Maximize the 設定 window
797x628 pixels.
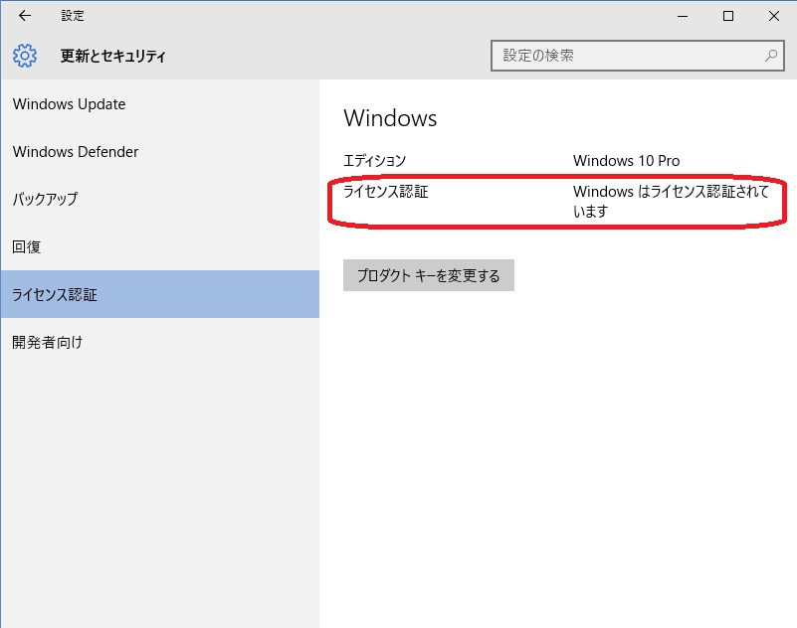(x=728, y=16)
